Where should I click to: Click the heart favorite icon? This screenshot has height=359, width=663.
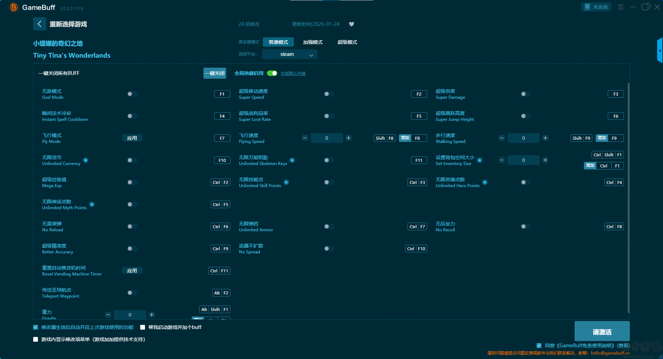tap(352, 24)
